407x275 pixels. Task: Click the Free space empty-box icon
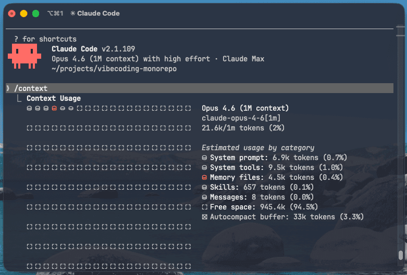[204, 207]
